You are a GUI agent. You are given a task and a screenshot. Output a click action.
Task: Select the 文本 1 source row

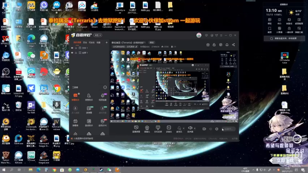coord(89,48)
